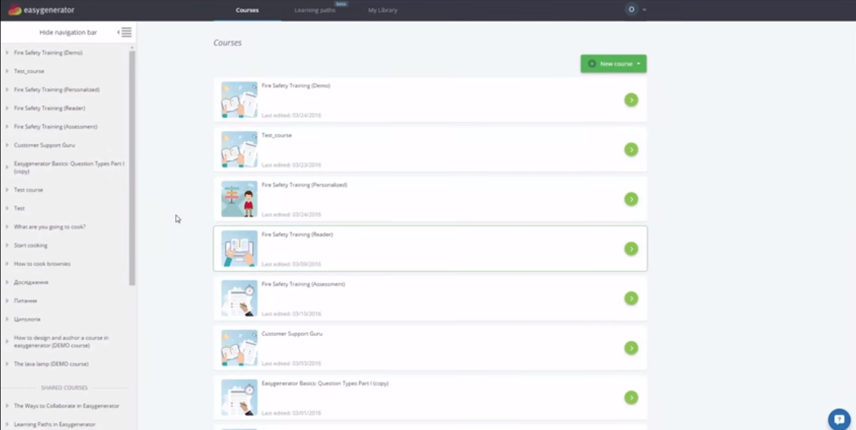Expand Test_course in the sidebar tree
Viewport: 856px width, 430px height.
pos(7,71)
